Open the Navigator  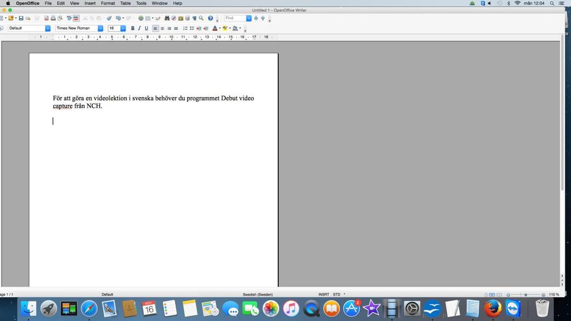click(x=174, y=18)
